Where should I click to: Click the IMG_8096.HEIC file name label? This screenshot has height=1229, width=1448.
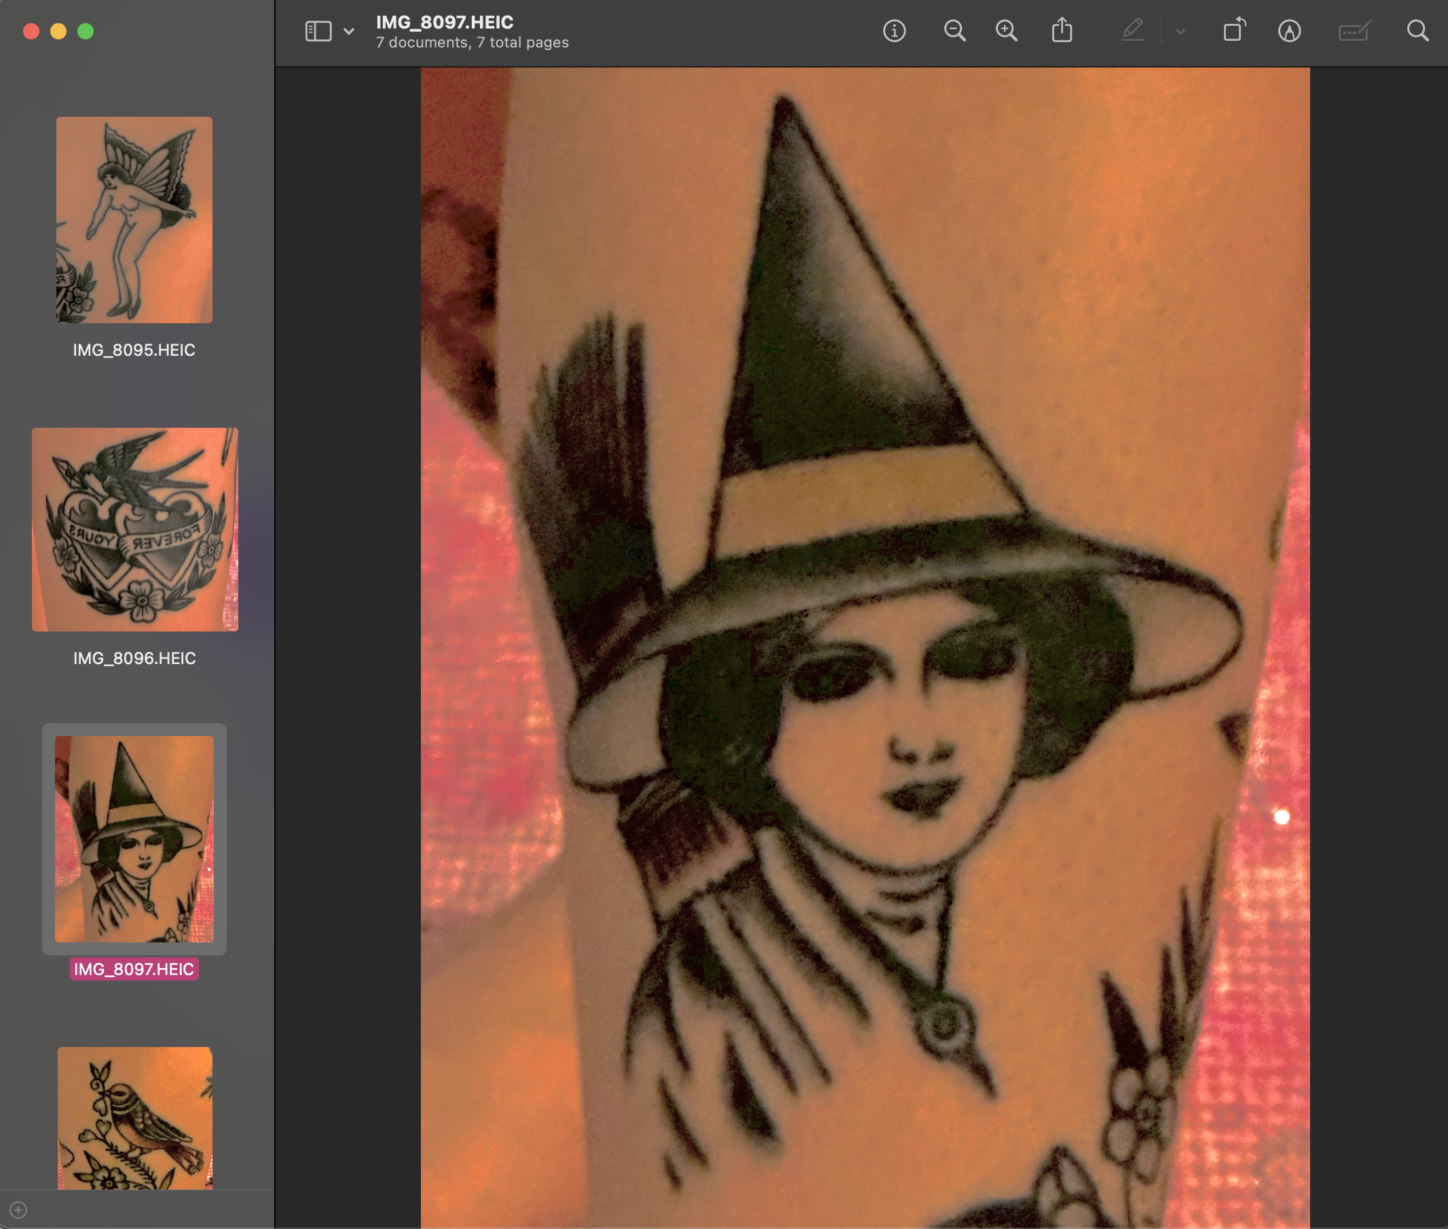click(x=134, y=659)
